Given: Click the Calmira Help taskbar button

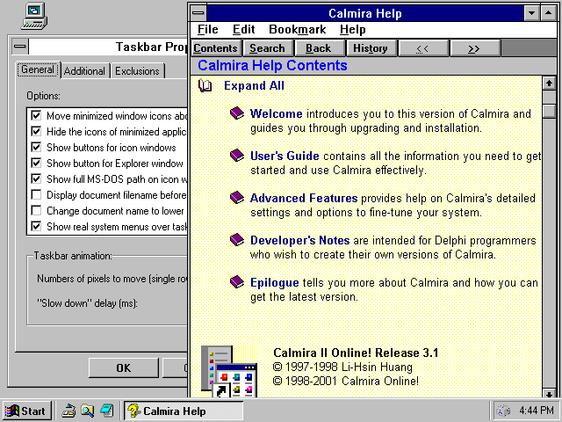Looking at the screenshot, I should coord(184,411).
